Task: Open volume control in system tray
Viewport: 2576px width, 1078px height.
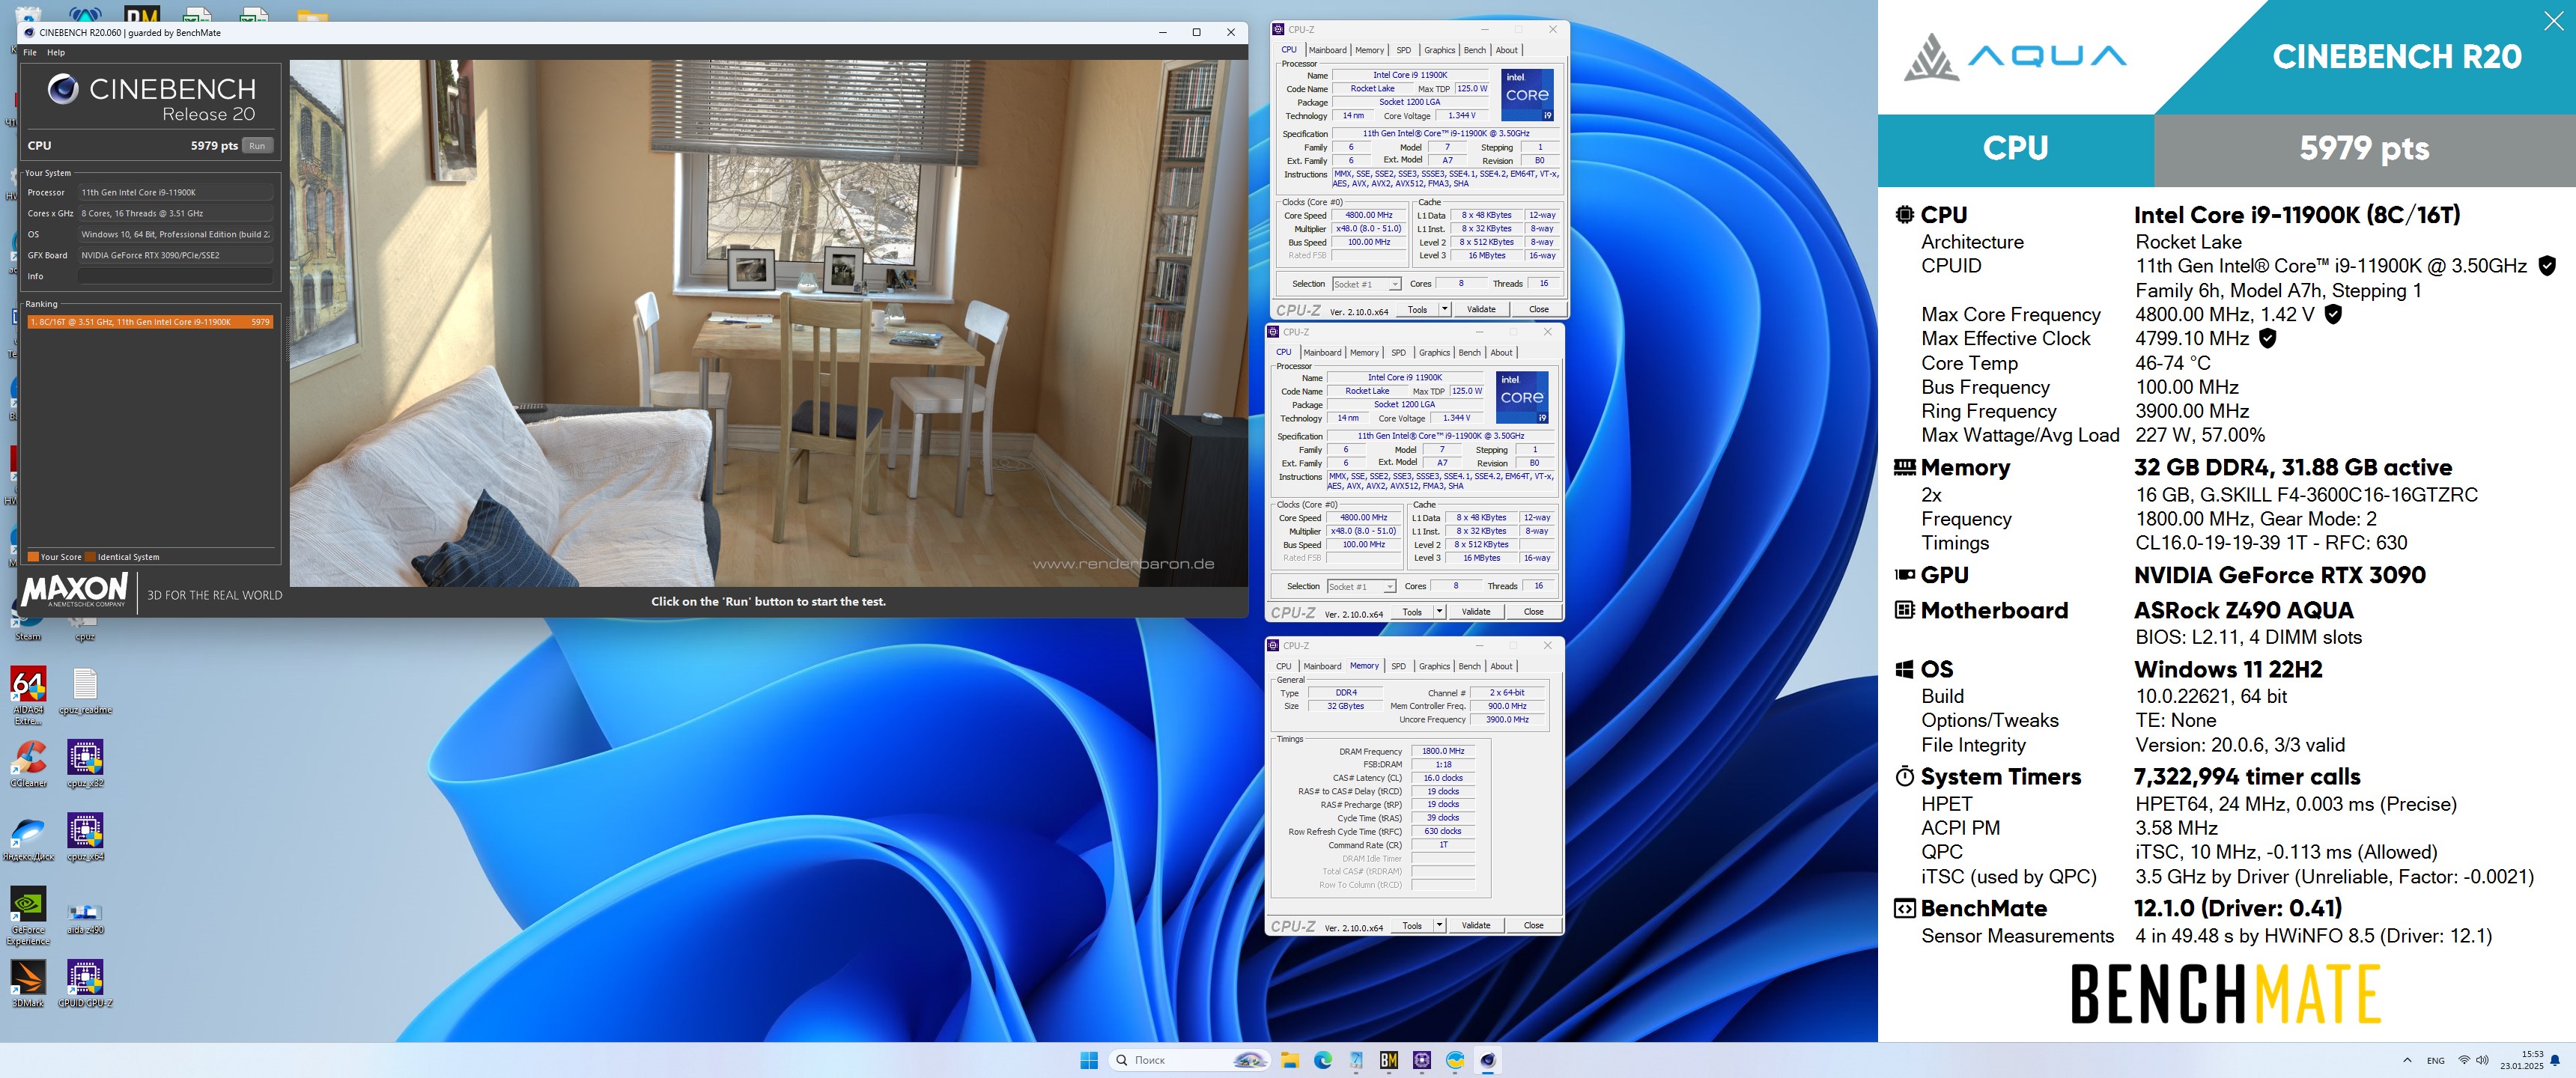Action: (x=2482, y=1060)
